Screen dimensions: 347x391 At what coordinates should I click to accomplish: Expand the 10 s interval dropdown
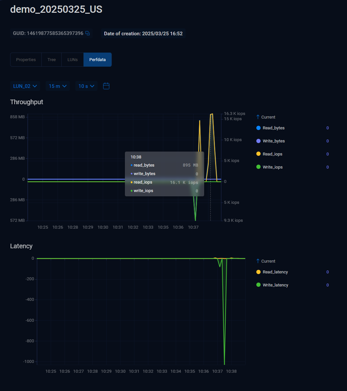pyautogui.click(x=86, y=86)
